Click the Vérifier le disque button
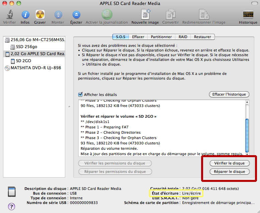 (230, 163)
